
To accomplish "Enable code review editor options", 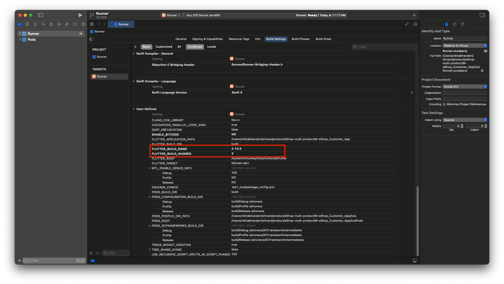I will pyautogui.click(x=407, y=24).
